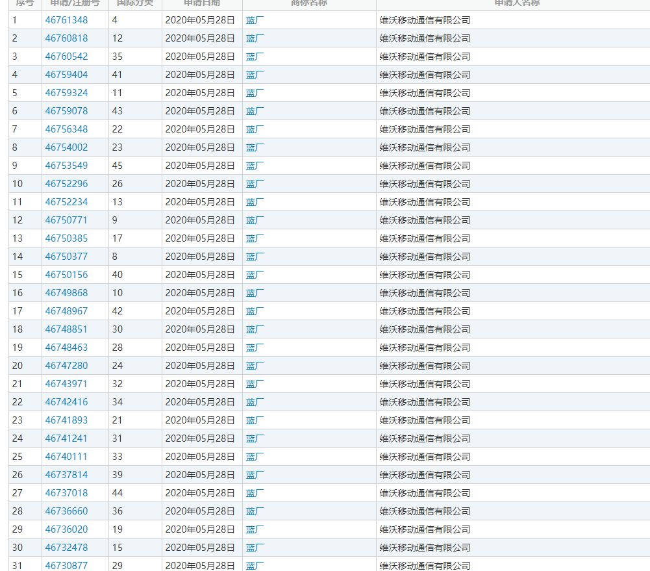Open application number 46737018

(66, 493)
